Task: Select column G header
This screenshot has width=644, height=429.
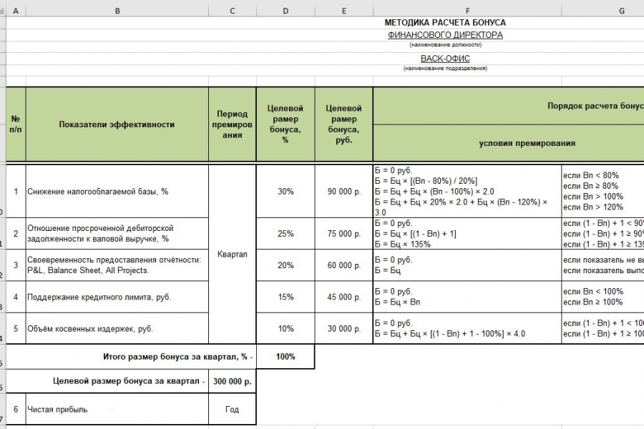Action: 602,11
